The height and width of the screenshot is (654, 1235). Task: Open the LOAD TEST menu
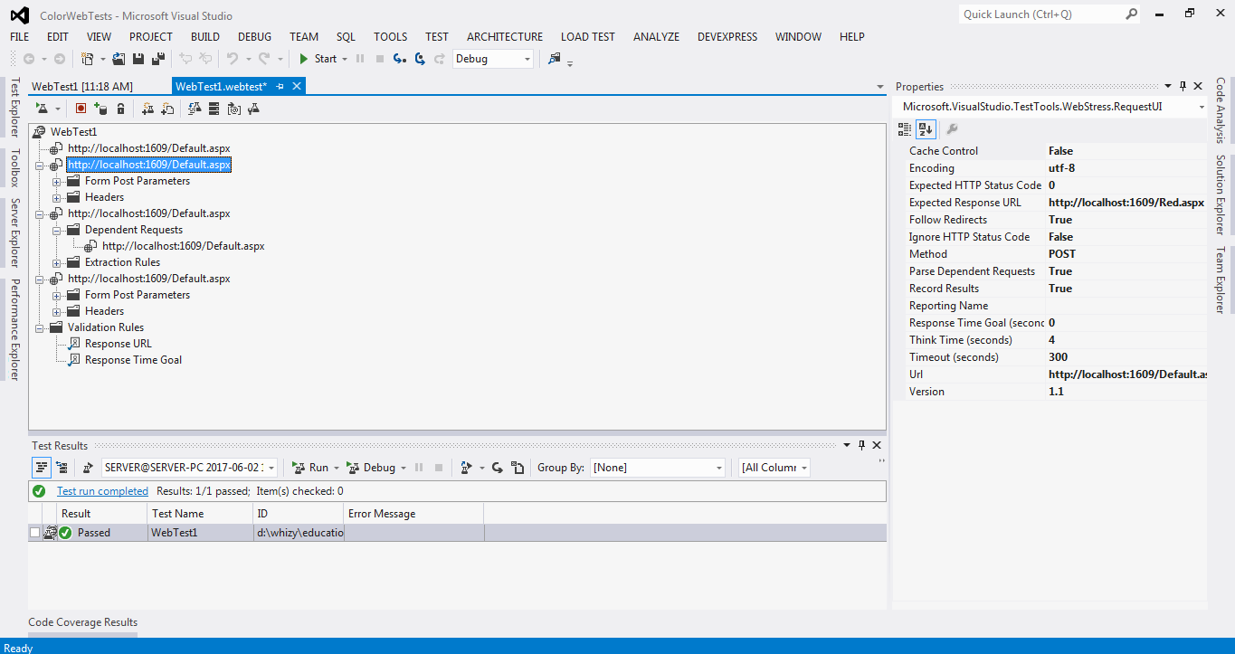(x=588, y=37)
